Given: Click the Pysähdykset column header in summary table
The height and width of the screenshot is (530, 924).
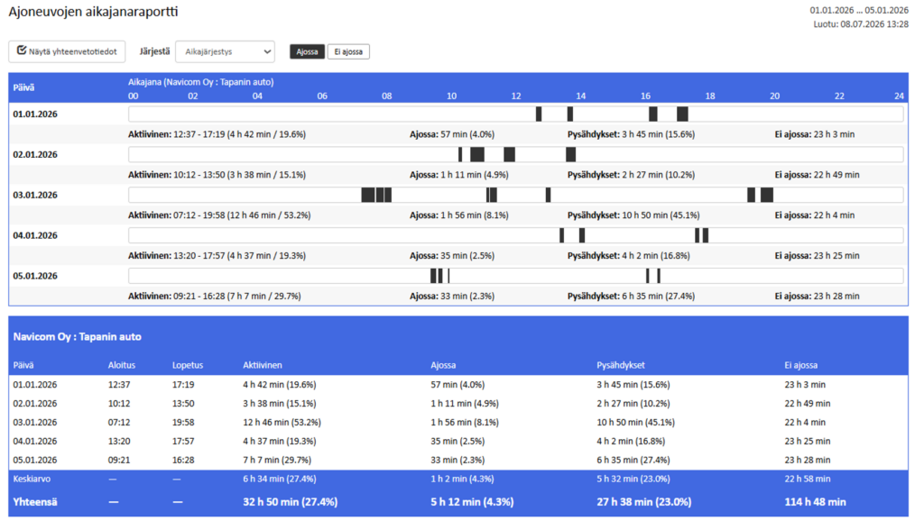Looking at the screenshot, I should pyautogui.click(x=621, y=365).
